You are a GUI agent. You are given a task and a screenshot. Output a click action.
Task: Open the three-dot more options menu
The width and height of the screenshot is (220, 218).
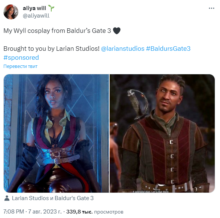click(211, 9)
